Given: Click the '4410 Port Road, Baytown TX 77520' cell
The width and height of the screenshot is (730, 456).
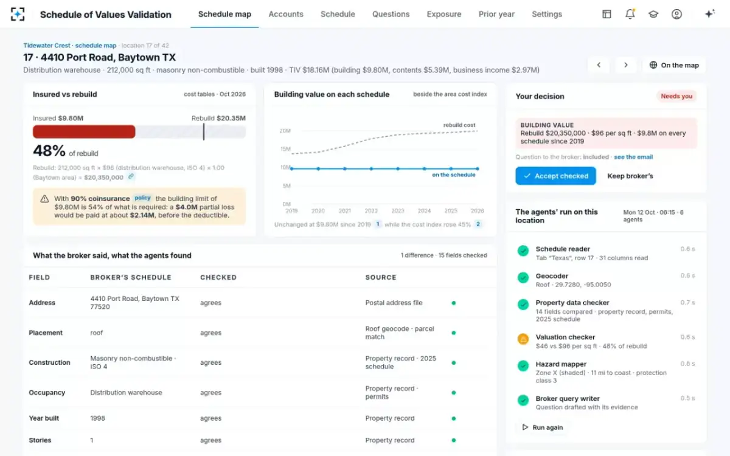Looking at the screenshot, I should point(134,303).
